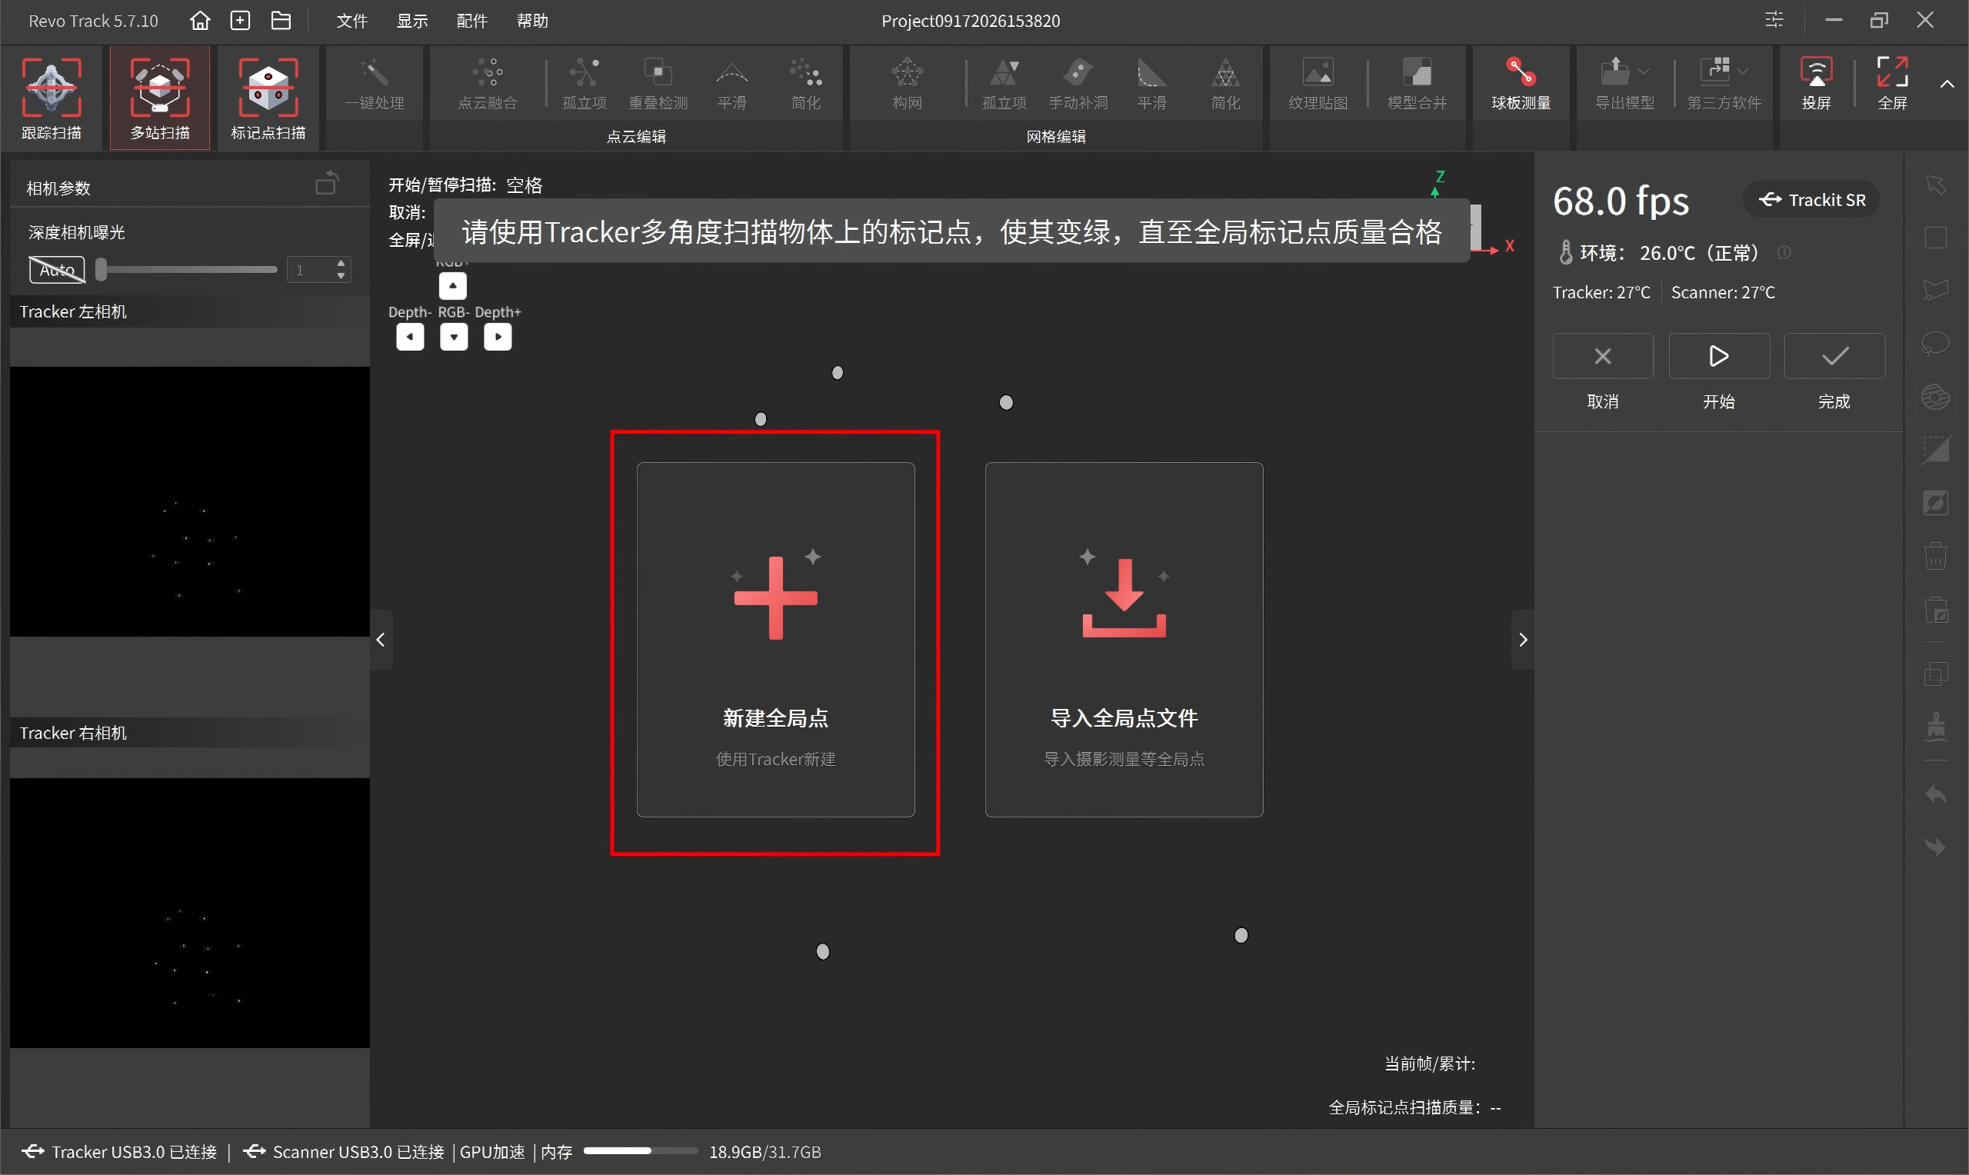The height and width of the screenshot is (1175, 1969).
Task: Select the 跟踪扫描 tracking scan mode
Action: tap(52, 98)
